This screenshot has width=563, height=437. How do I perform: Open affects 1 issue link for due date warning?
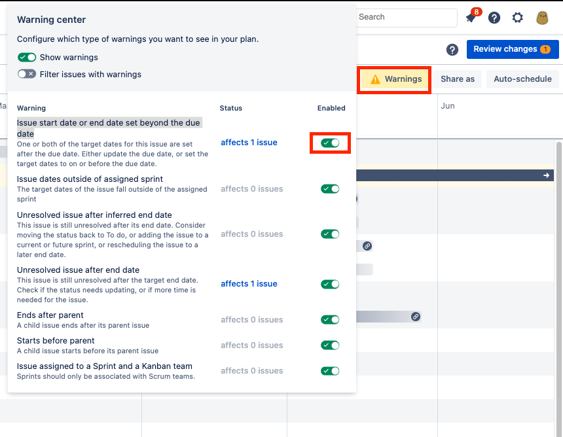[x=249, y=143]
